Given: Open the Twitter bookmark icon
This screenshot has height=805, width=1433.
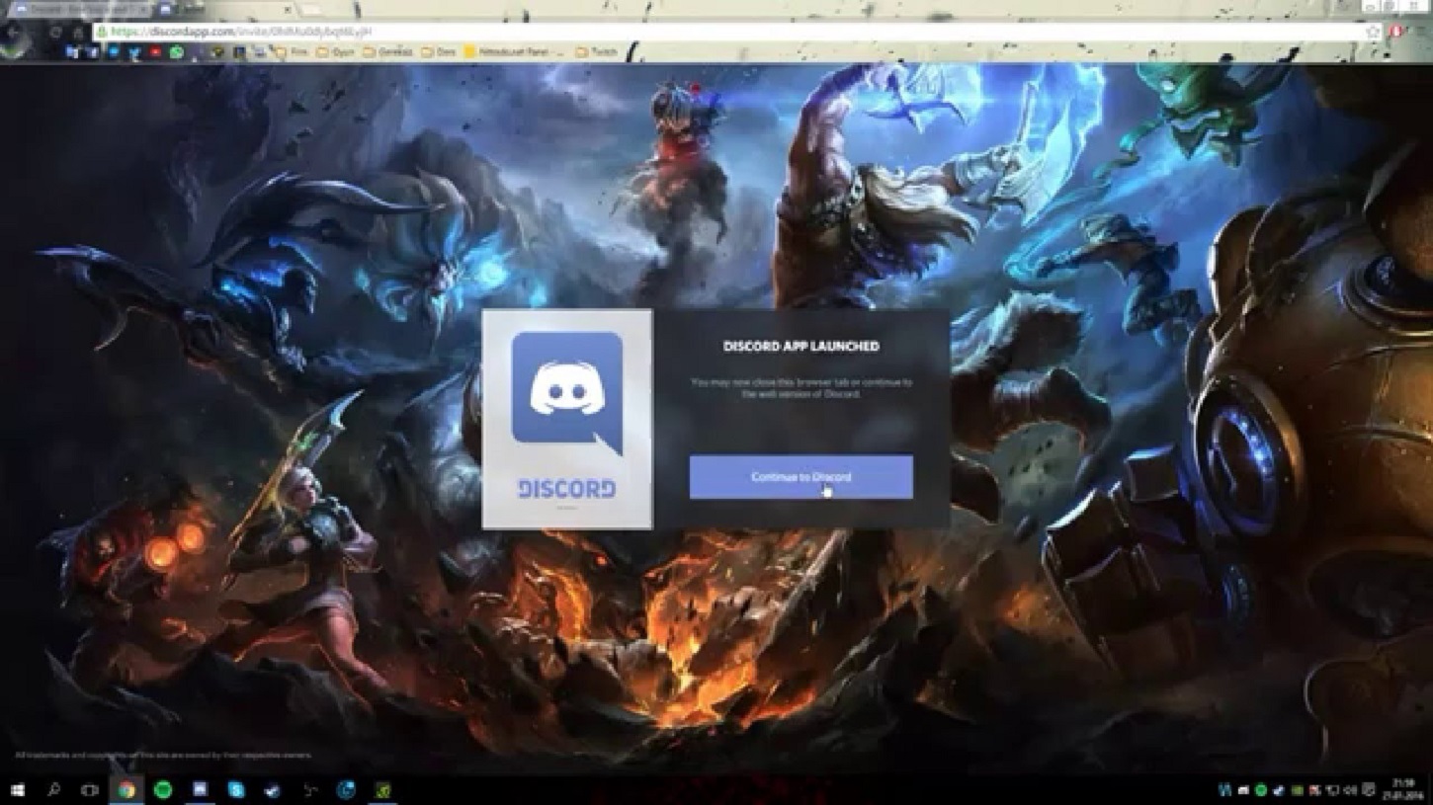Looking at the screenshot, I should (134, 51).
